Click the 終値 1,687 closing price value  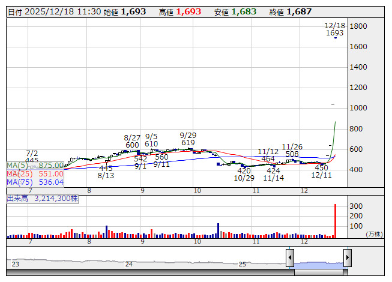pos(299,12)
